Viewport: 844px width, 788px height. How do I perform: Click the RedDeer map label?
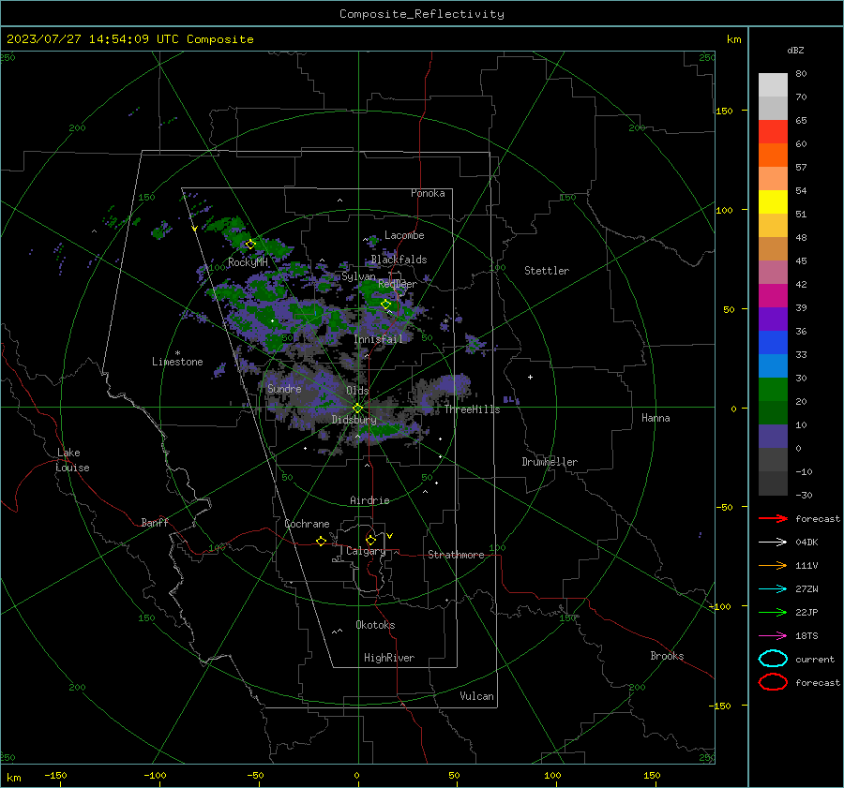click(398, 284)
